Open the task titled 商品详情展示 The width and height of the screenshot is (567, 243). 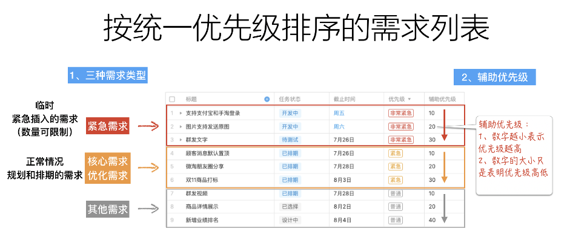(202, 207)
